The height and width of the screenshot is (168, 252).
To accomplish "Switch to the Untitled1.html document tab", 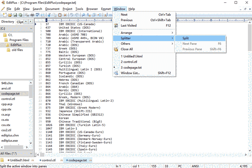I will [x=20, y=160].
